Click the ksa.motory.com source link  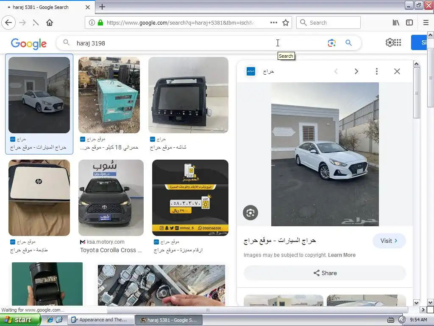click(106, 242)
